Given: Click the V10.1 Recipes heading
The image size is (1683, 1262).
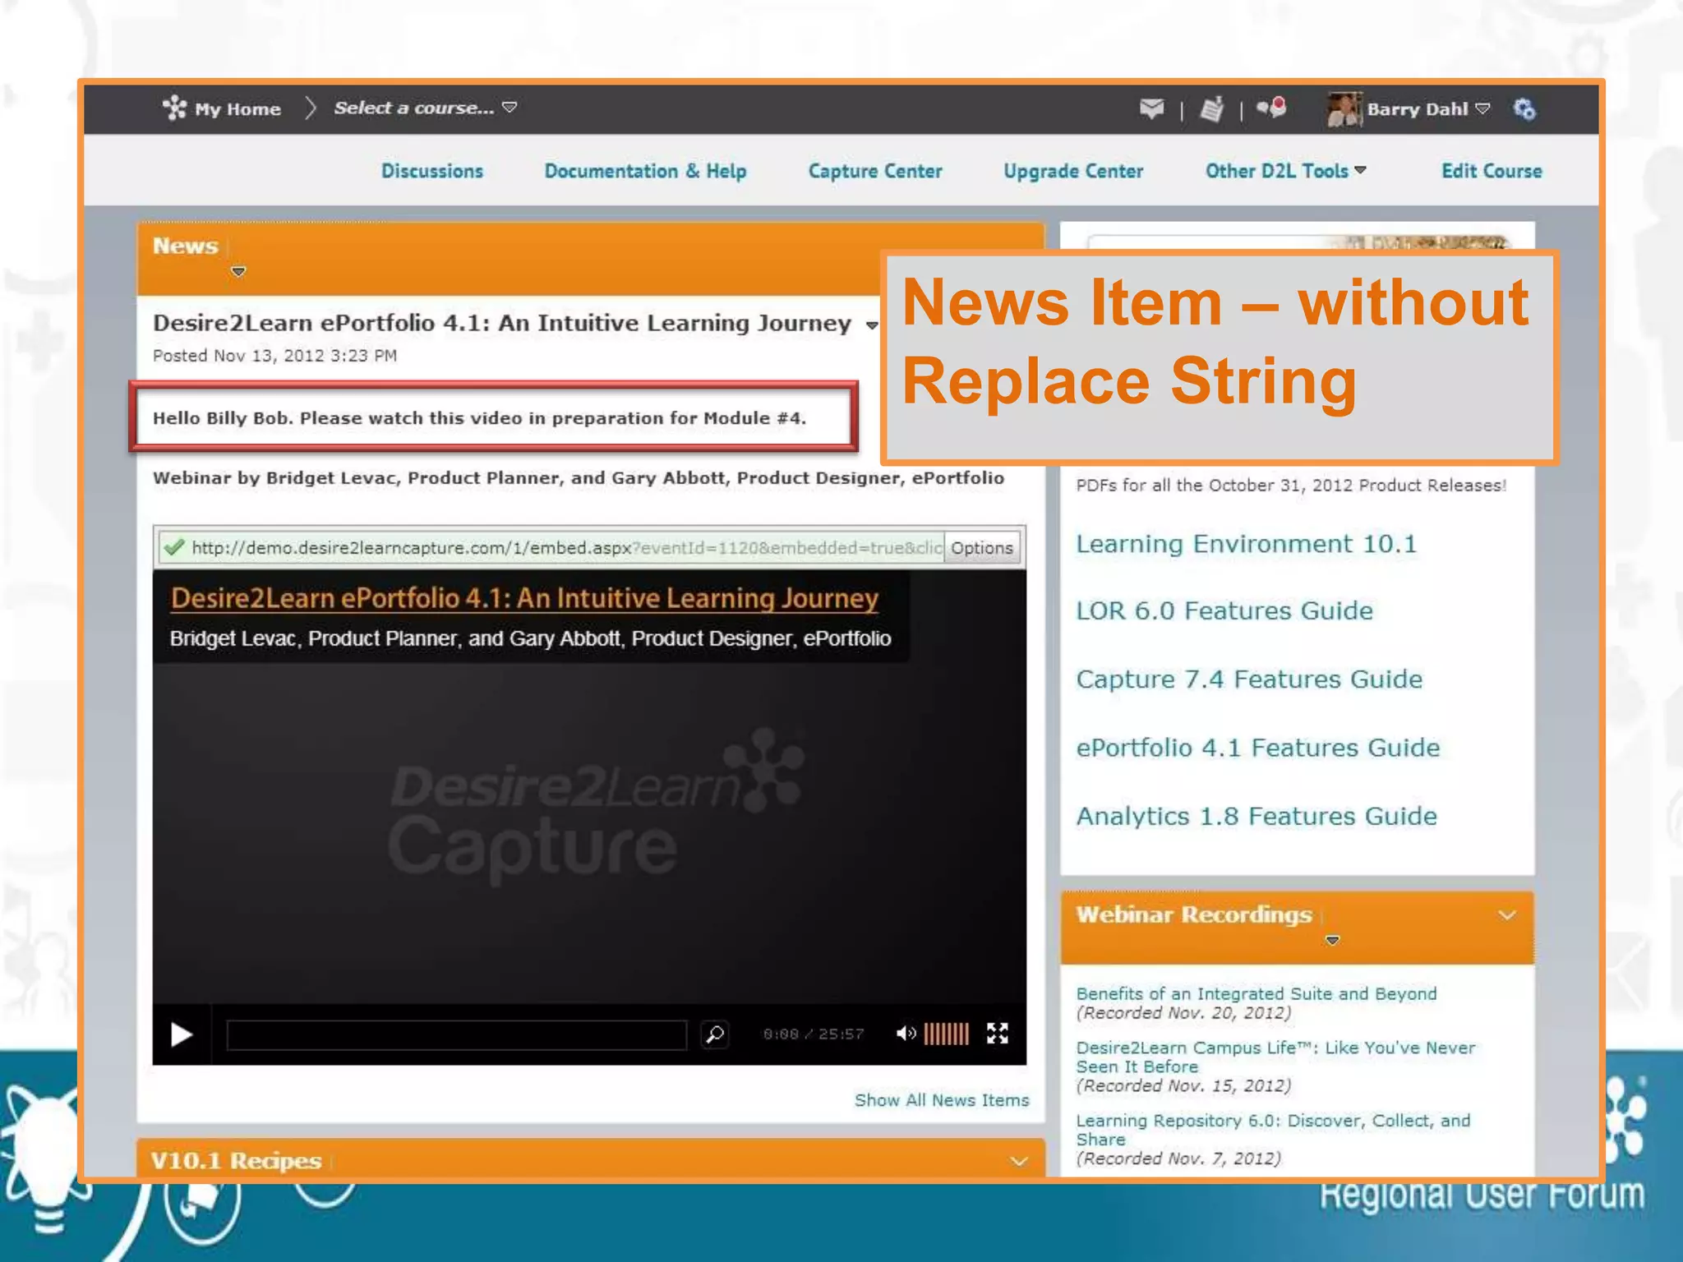Looking at the screenshot, I should (236, 1161).
